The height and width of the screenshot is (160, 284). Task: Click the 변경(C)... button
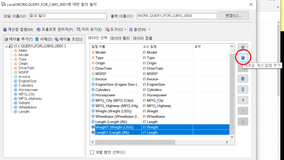pyautogui.click(x=234, y=16)
